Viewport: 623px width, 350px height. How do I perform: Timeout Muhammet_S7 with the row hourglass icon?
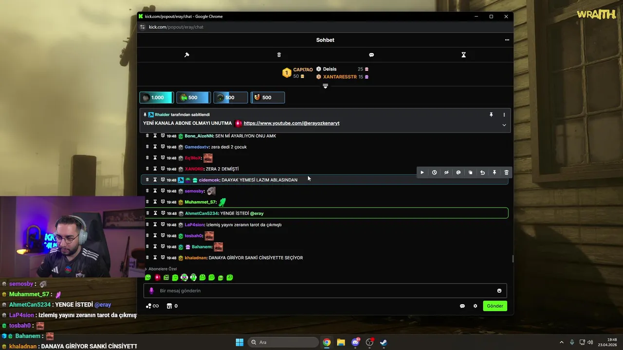click(155, 202)
